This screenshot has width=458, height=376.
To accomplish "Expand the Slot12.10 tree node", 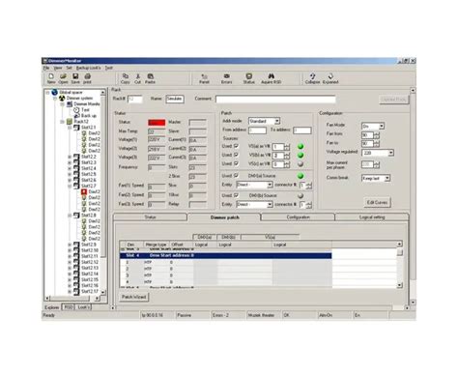I will (x=70, y=250).
